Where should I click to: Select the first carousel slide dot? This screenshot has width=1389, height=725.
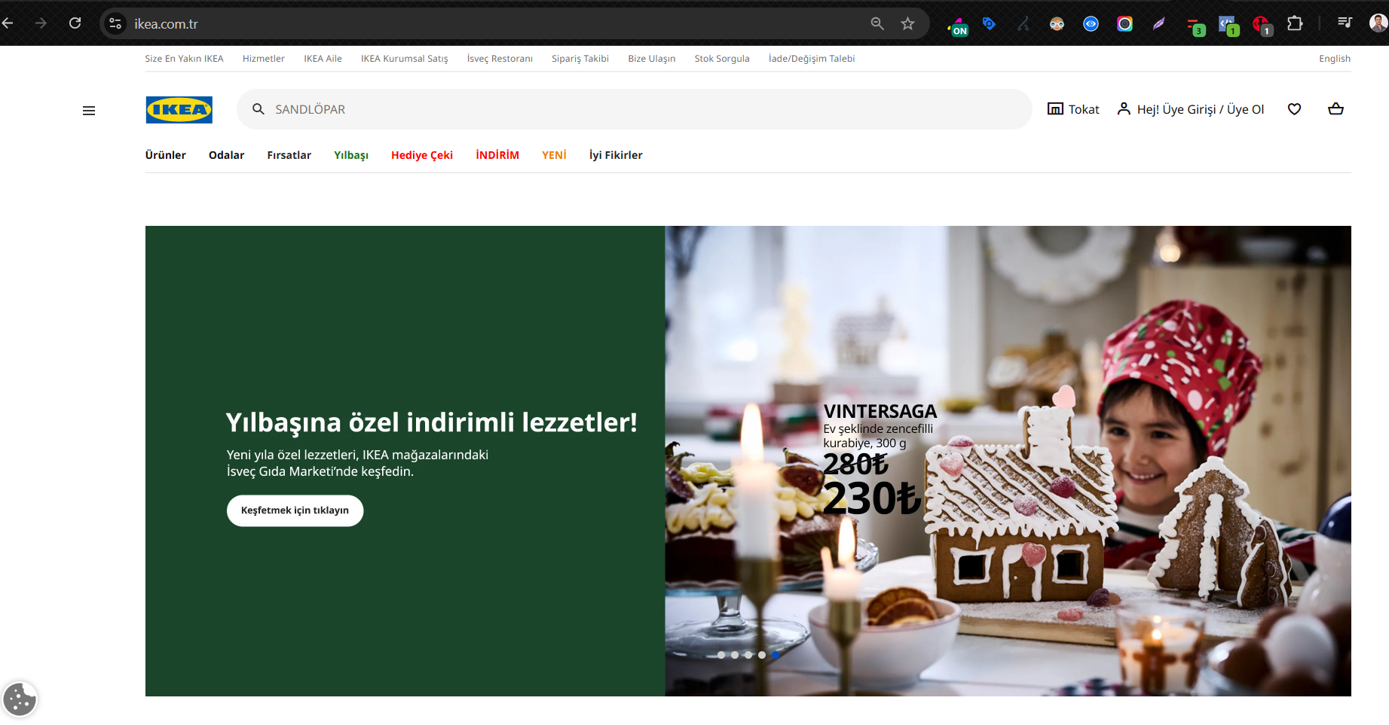(x=721, y=655)
